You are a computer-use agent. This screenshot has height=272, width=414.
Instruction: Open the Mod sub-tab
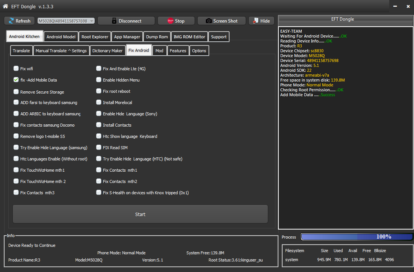click(159, 51)
